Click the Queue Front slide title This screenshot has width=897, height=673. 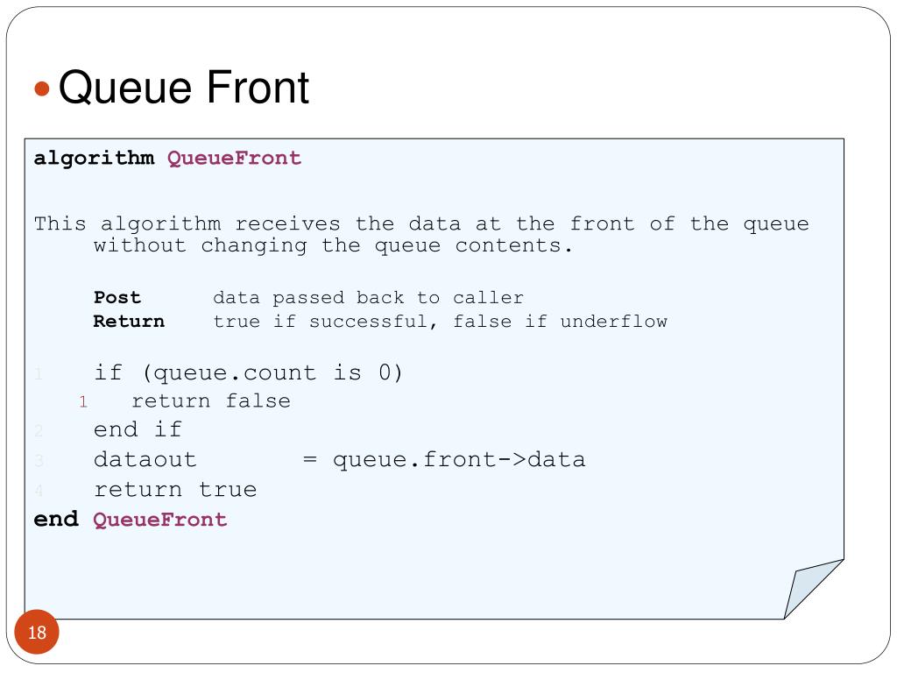coord(184,87)
